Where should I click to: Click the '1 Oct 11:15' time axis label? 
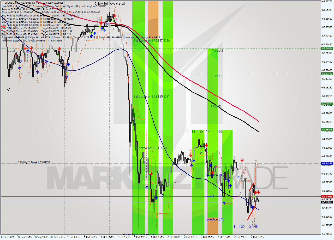pos(107,237)
